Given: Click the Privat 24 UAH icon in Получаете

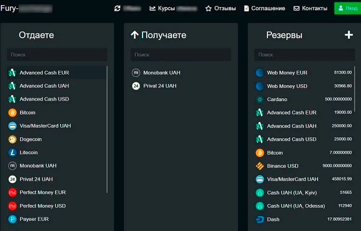Looking at the screenshot, I should tap(136, 86).
